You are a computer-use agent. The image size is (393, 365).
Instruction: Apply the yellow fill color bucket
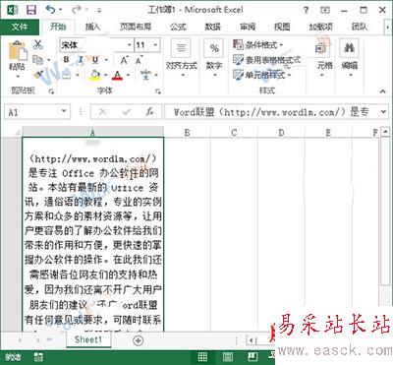coord(95,75)
